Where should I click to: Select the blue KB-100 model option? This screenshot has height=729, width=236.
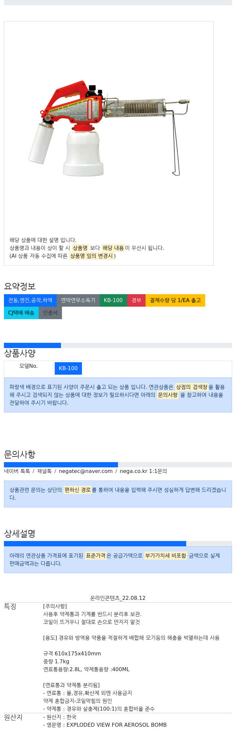pyautogui.click(x=68, y=368)
